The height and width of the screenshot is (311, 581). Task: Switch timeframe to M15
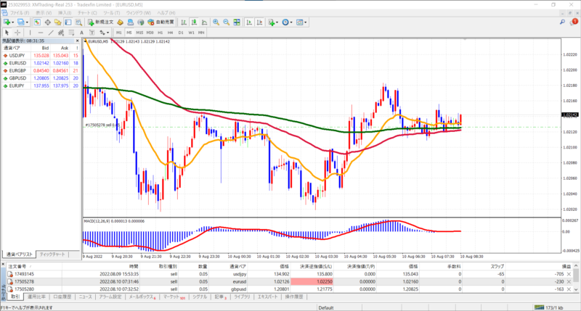pos(139,33)
